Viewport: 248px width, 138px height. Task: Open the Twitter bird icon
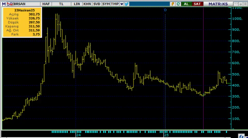tap(126, 4)
